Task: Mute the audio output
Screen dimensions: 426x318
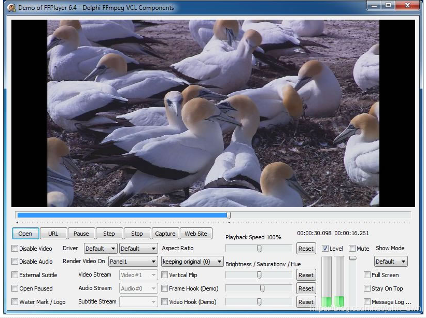Action: click(x=352, y=248)
